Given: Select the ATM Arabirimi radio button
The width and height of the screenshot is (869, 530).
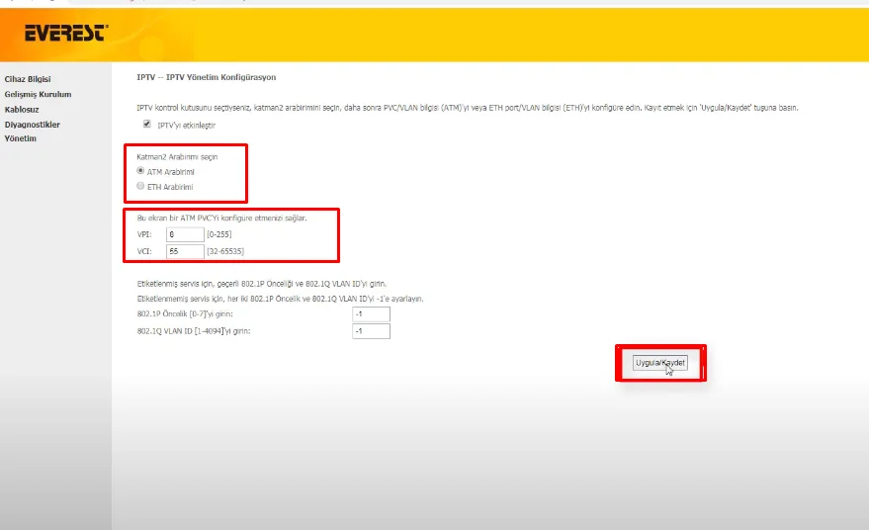Looking at the screenshot, I should point(141,171).
